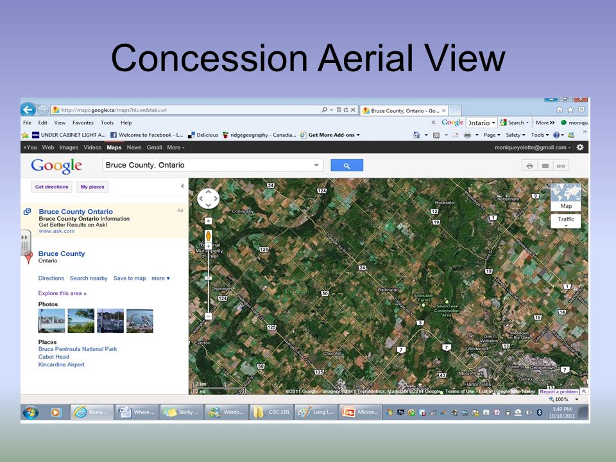Click the map pan navigation control
The width and height of the screenshot is (616, 462).
[208, 198]
